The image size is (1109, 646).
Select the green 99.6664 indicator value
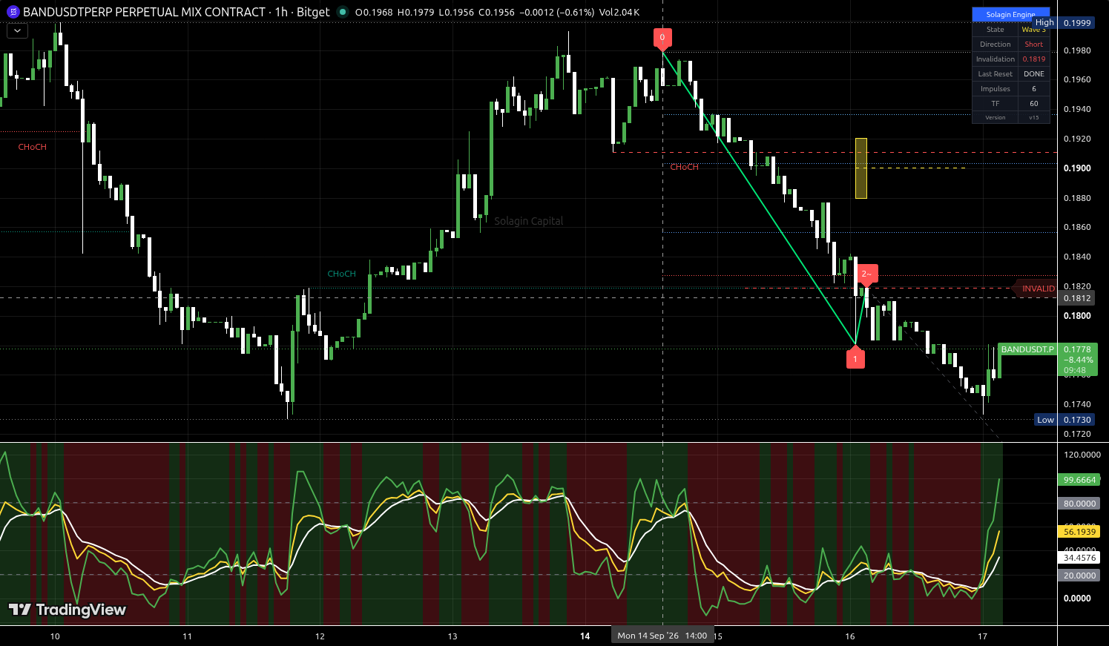click(1079, 480)
